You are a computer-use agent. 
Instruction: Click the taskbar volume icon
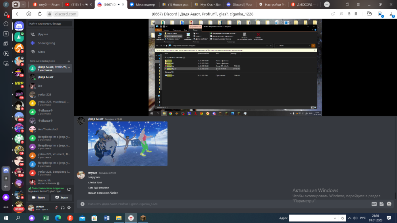[x=355, y=218]
